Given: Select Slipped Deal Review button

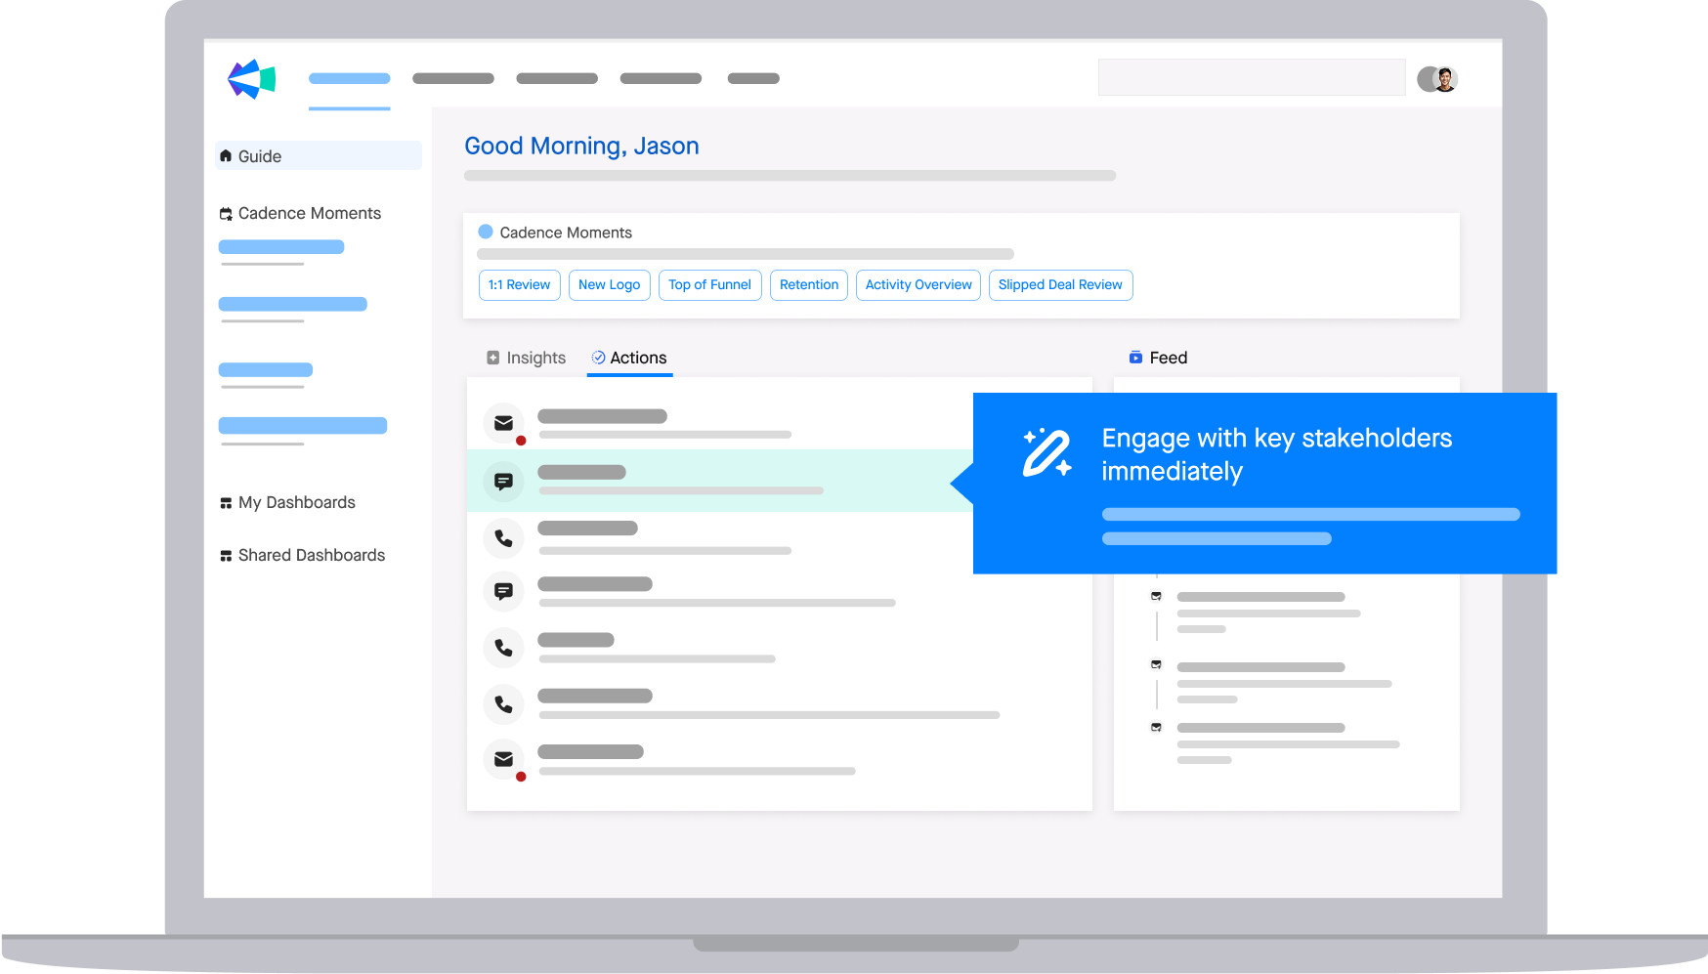Looking at the screenshot, I should point(1060,285).
